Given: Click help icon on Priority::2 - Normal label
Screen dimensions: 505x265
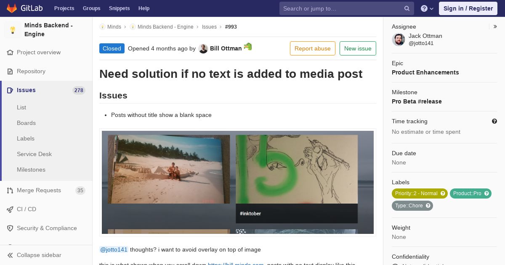Looking at the screenshot, I should tap(443, 193).
